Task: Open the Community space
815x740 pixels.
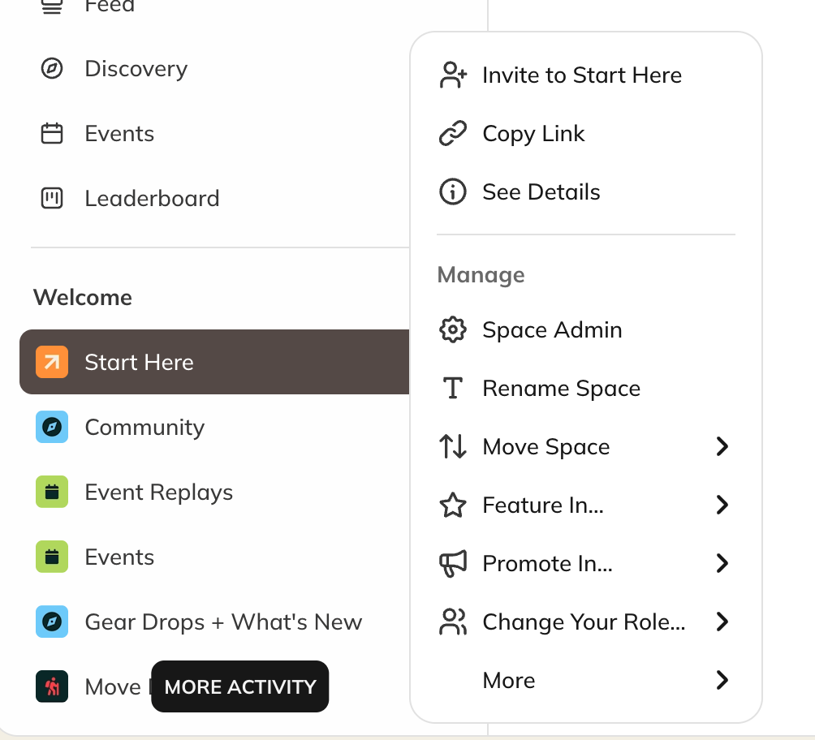Action: click(x=214, y=427)
